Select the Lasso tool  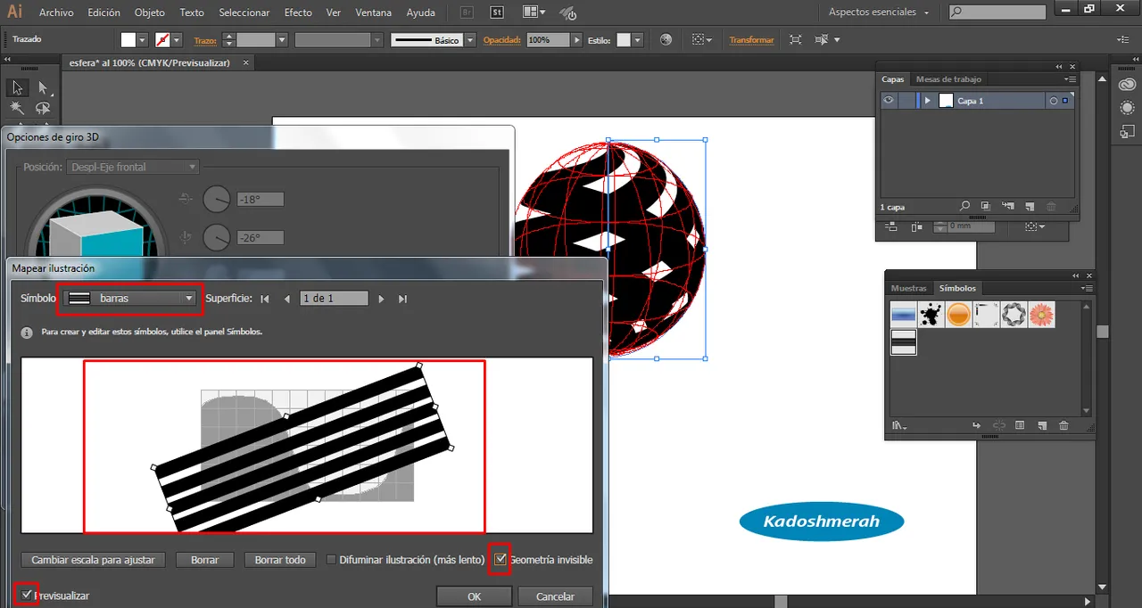pos(42,108)
